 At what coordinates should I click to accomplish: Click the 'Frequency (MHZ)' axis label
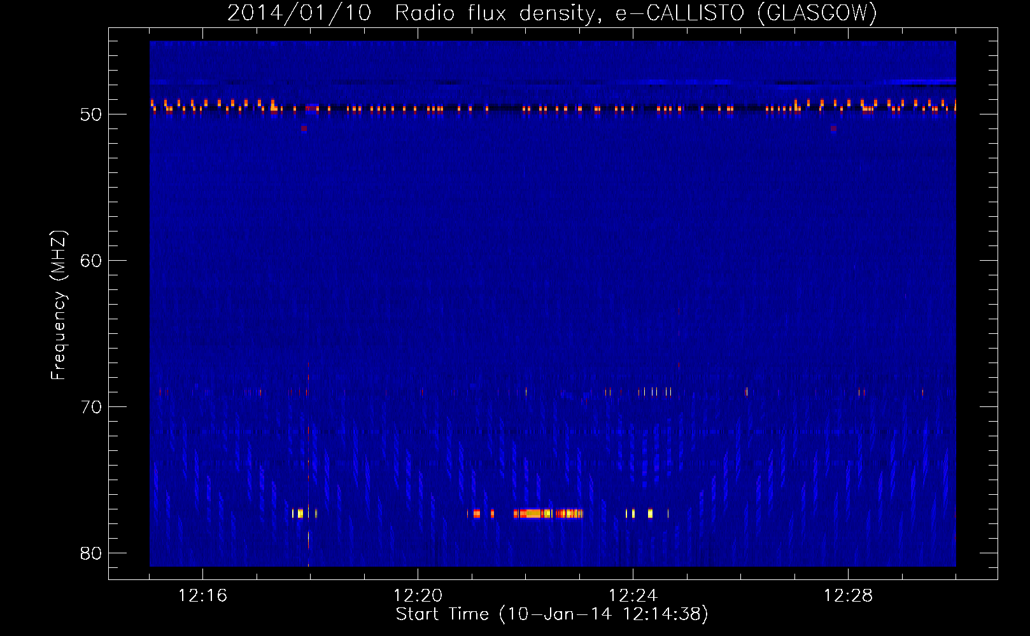pyautogui.click(x=58, y=305)
